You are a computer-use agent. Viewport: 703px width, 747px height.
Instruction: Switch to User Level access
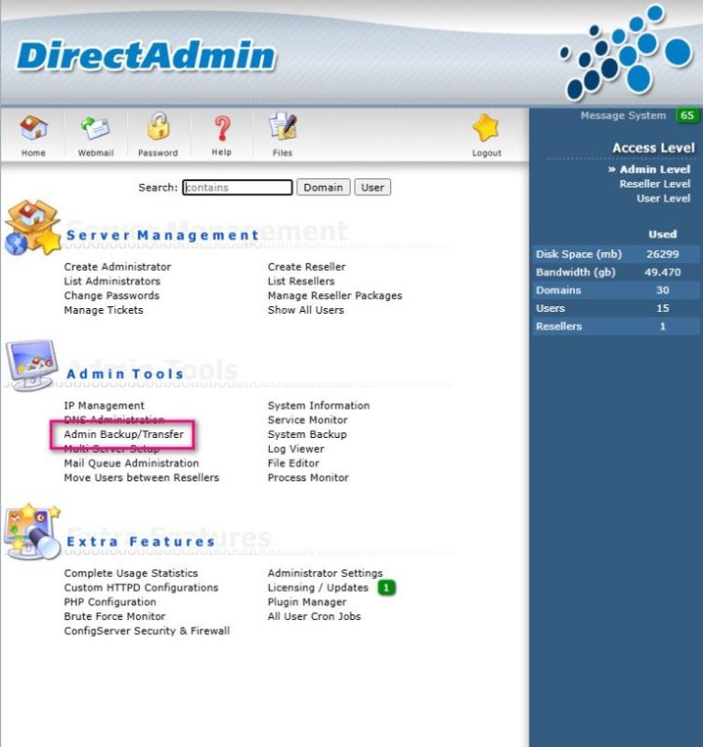tap(663, 198)
